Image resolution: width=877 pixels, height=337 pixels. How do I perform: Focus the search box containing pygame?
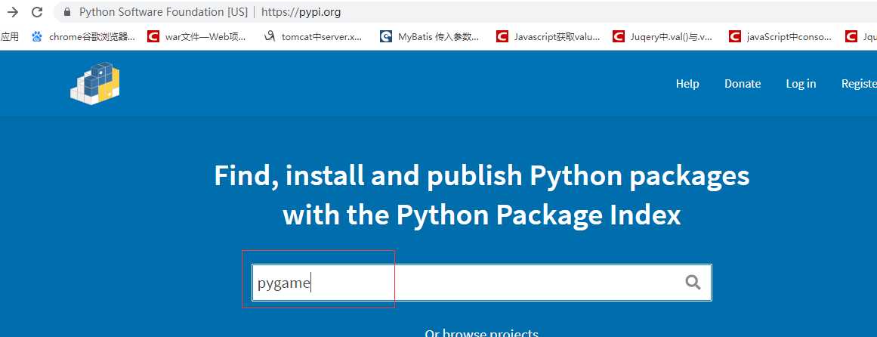(x=482, y=282)
